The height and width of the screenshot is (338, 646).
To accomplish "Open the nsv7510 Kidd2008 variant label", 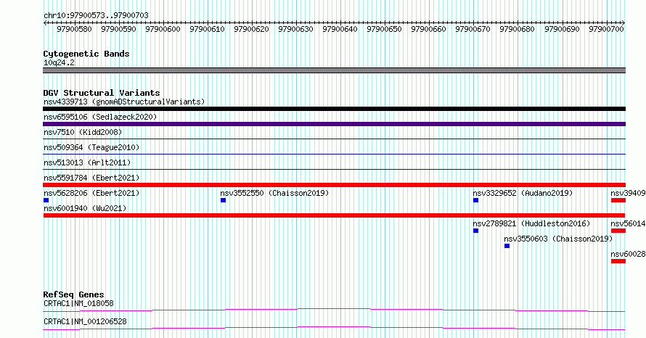I will pyautogui.click(x=83, y=132).
